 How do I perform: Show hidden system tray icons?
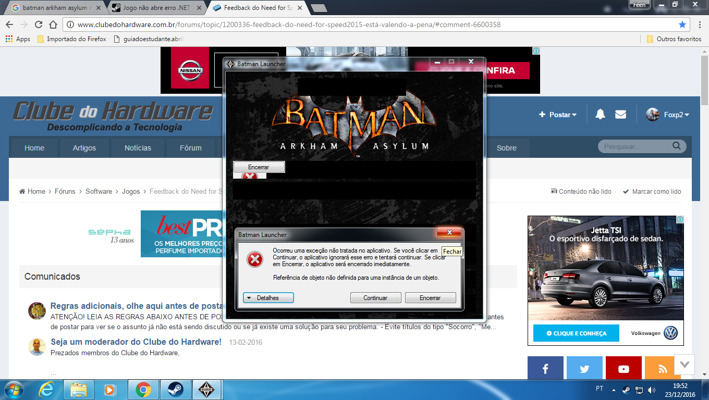[x=614, y=389]
